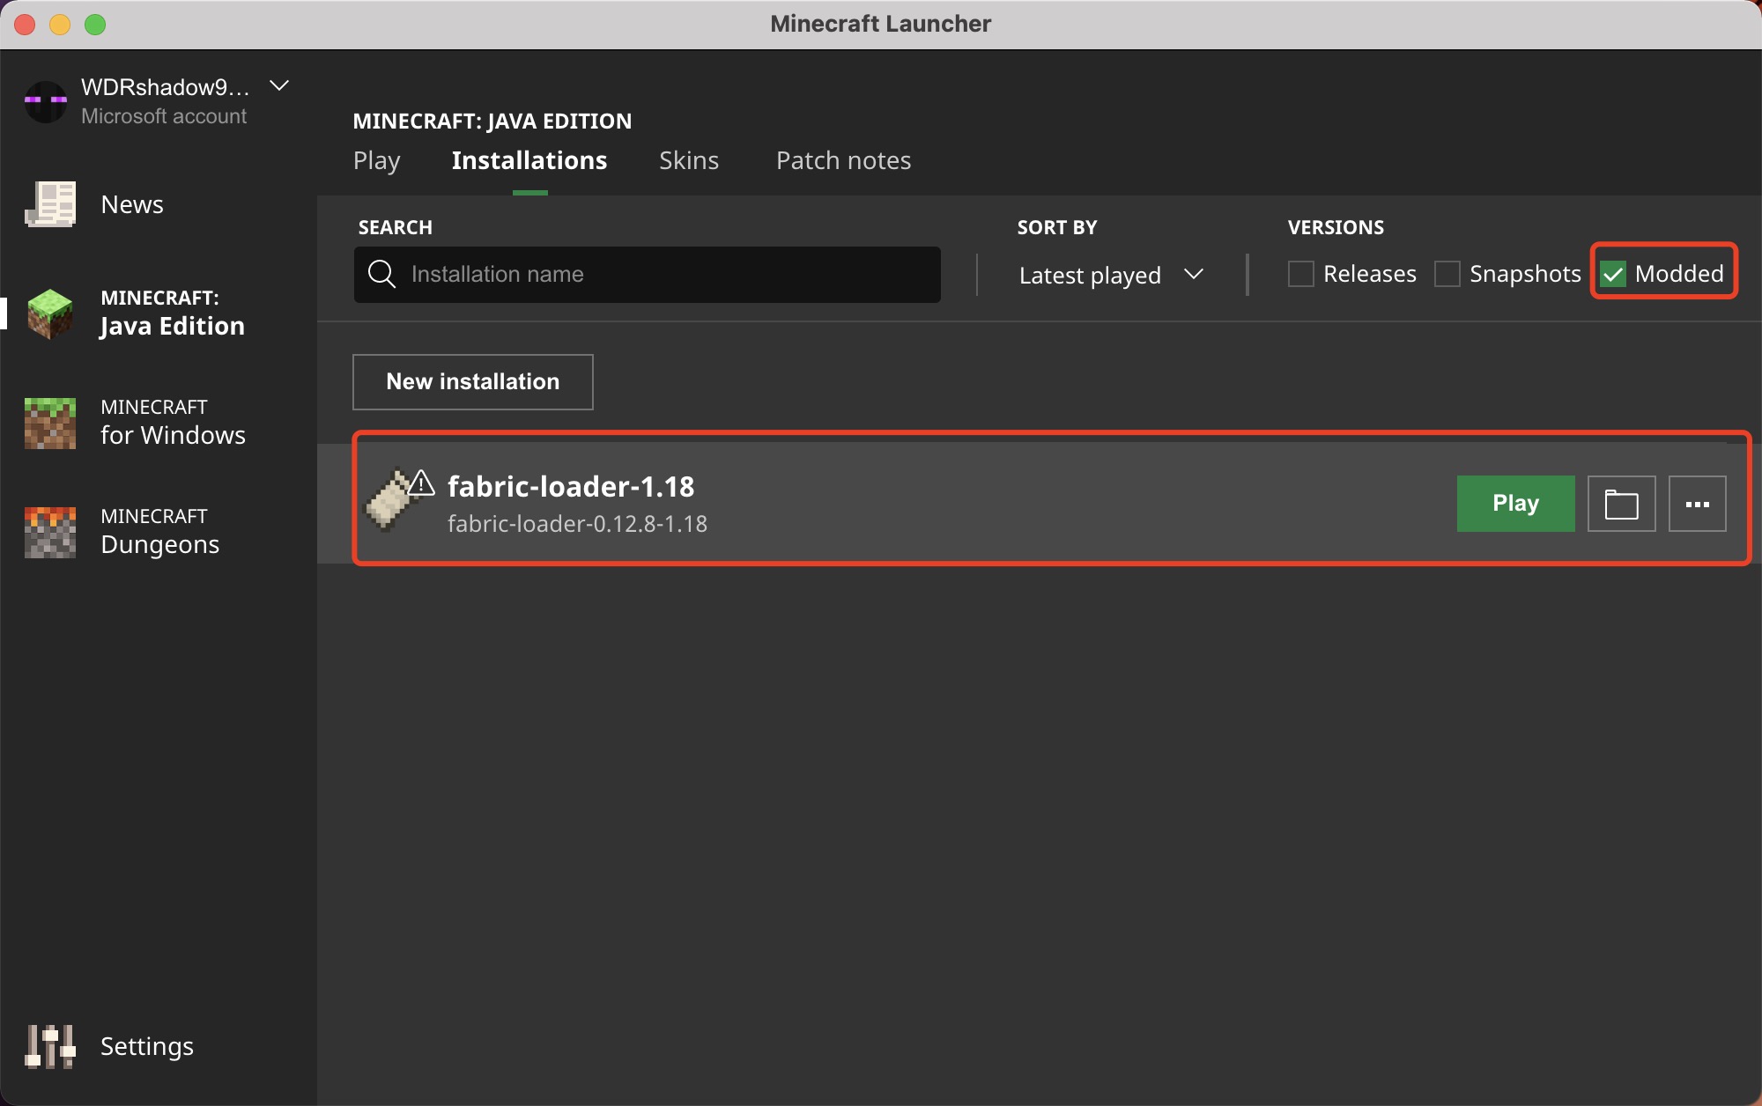Click the WDRshadow9 account name
This screenshot has width=1762, height=1106.
pyautogui.click(x=166, y=86)
